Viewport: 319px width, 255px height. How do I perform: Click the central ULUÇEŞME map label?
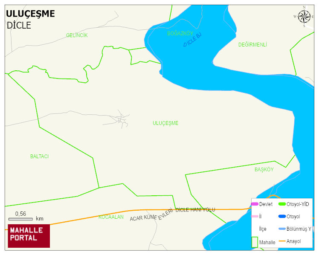point(165,123)
